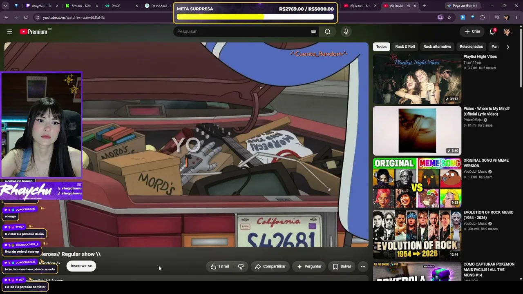This screenshot has width=523, height=294.
Task: Open the diamond extension icon in toolbar
Action: [472, 18]
